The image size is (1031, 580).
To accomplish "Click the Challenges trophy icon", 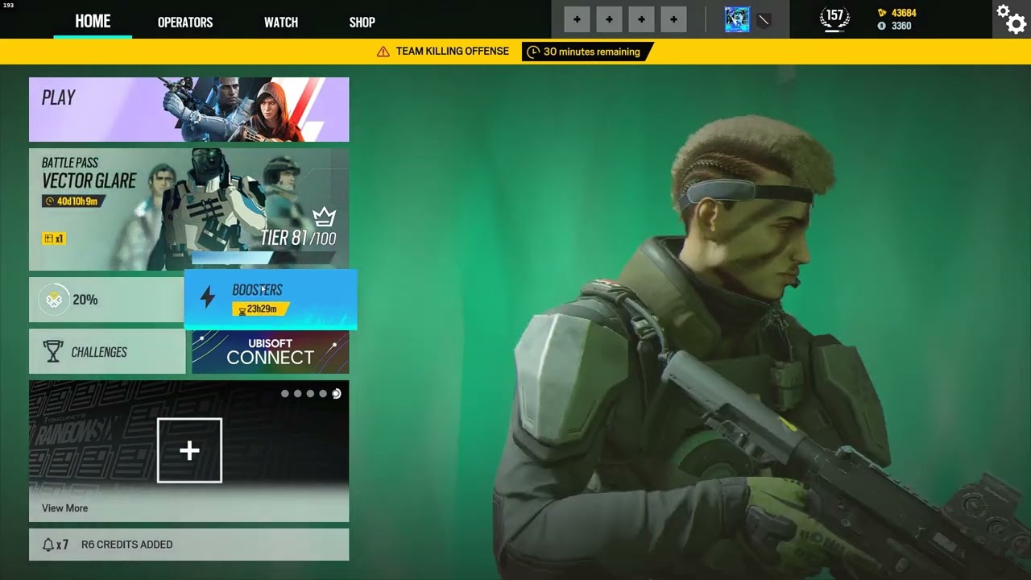I will pyautogui.click(x=53, y=351).
